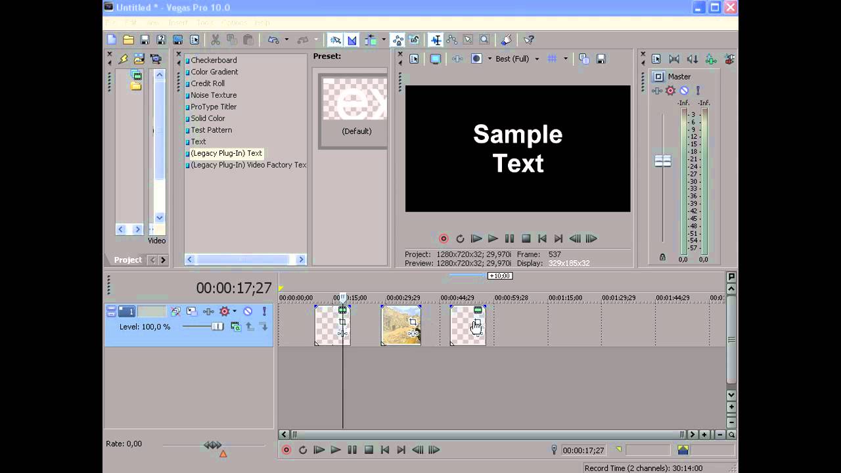Open Overlays grid dropdown arrow
The width and height of the screenshot is (841, 473).
click(565, 58)
